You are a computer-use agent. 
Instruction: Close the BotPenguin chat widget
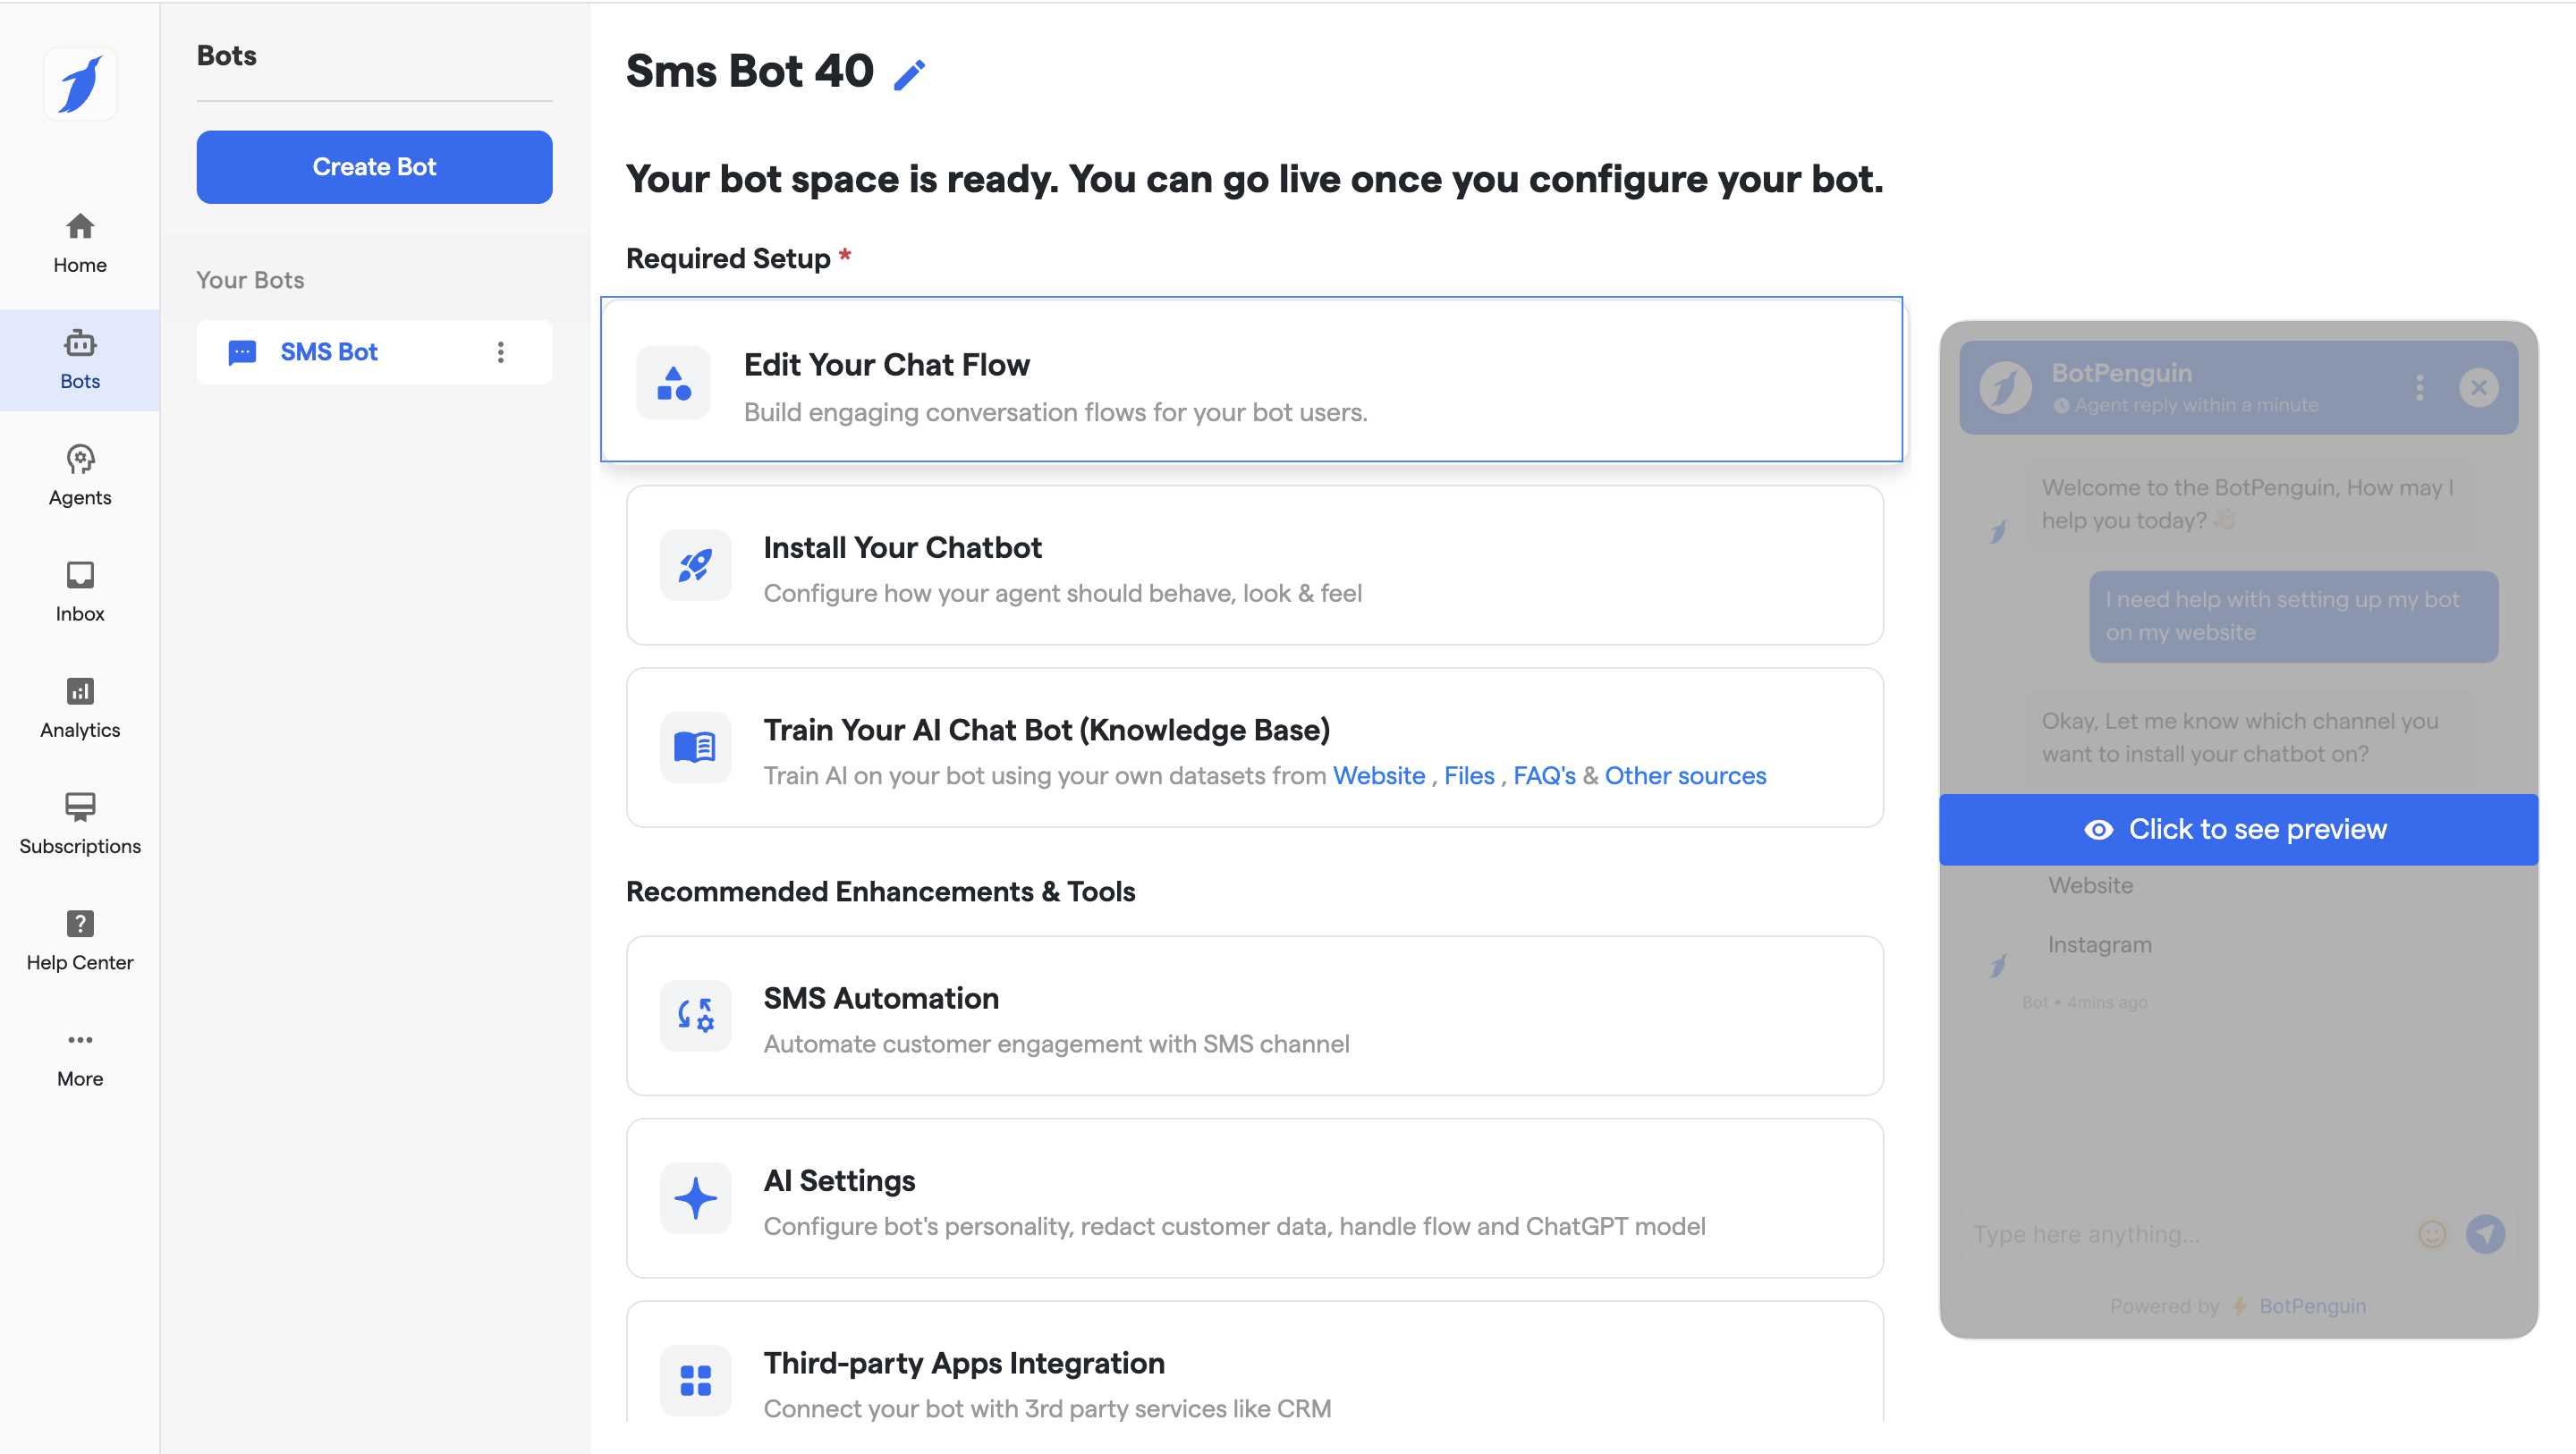2479,387
